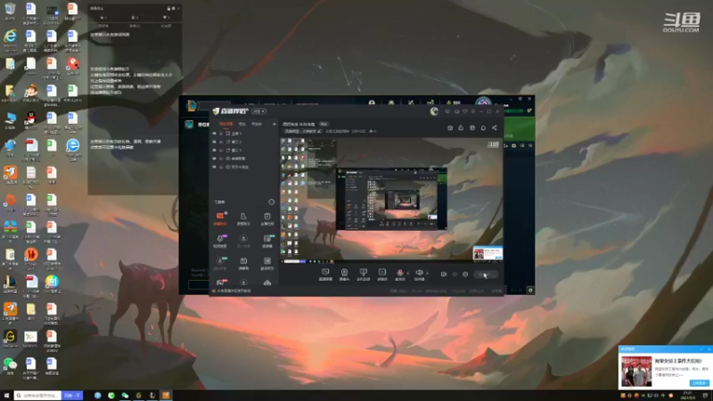Open the gift-box tool in toolbox third row
This screenshot has width=713, height=401.
(243, 263)
